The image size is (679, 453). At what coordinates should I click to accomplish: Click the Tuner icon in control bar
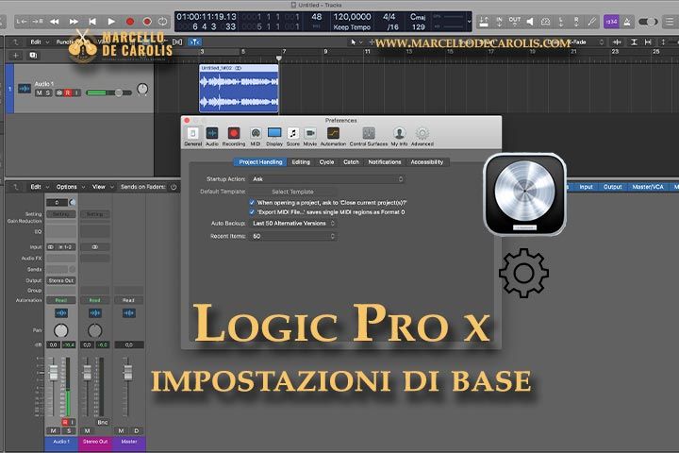pyautogui.click(x=591, y=22)
